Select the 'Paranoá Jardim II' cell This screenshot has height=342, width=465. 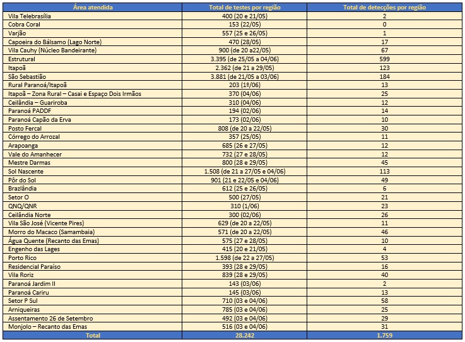pyautogui.click(x=93, y=283)
